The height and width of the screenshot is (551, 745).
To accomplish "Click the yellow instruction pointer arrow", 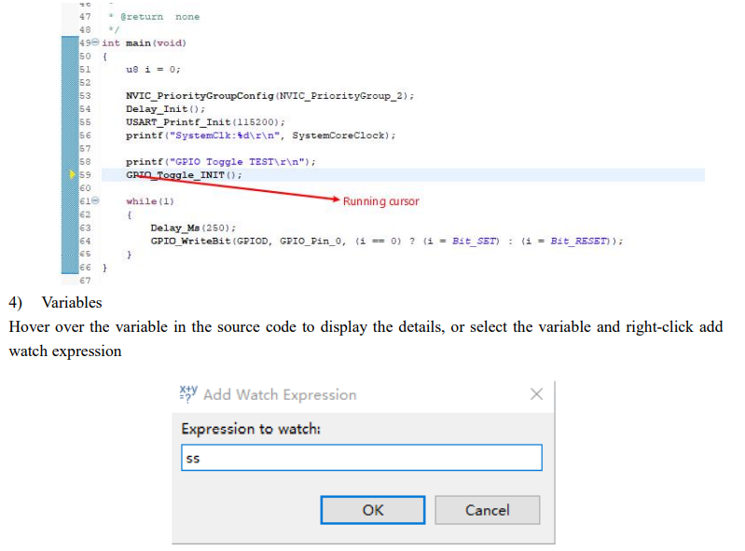I will (x=72, y=174).
